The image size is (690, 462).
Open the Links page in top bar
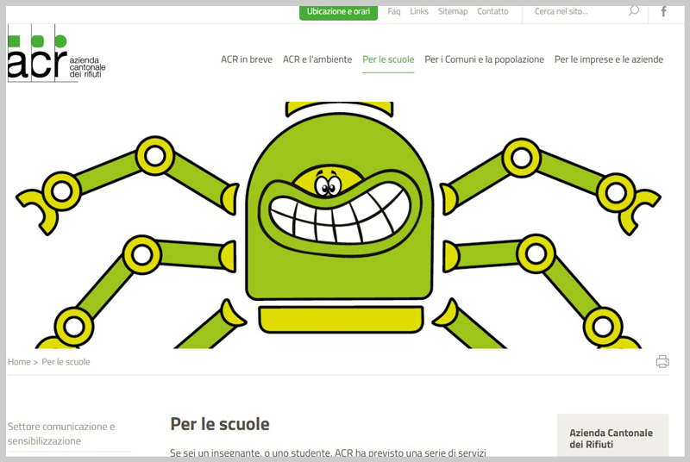pos(419,12)
